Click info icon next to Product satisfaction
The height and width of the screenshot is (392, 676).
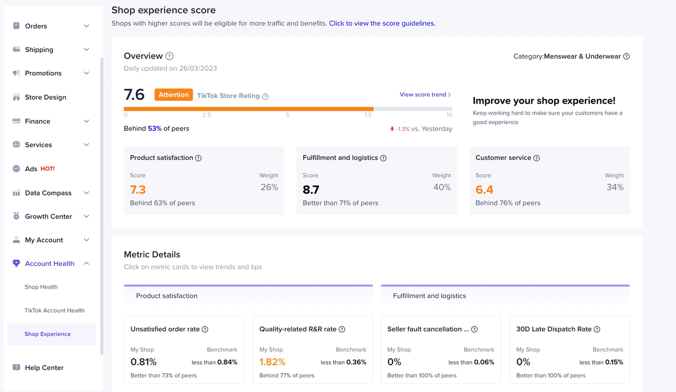pos(199,158)
